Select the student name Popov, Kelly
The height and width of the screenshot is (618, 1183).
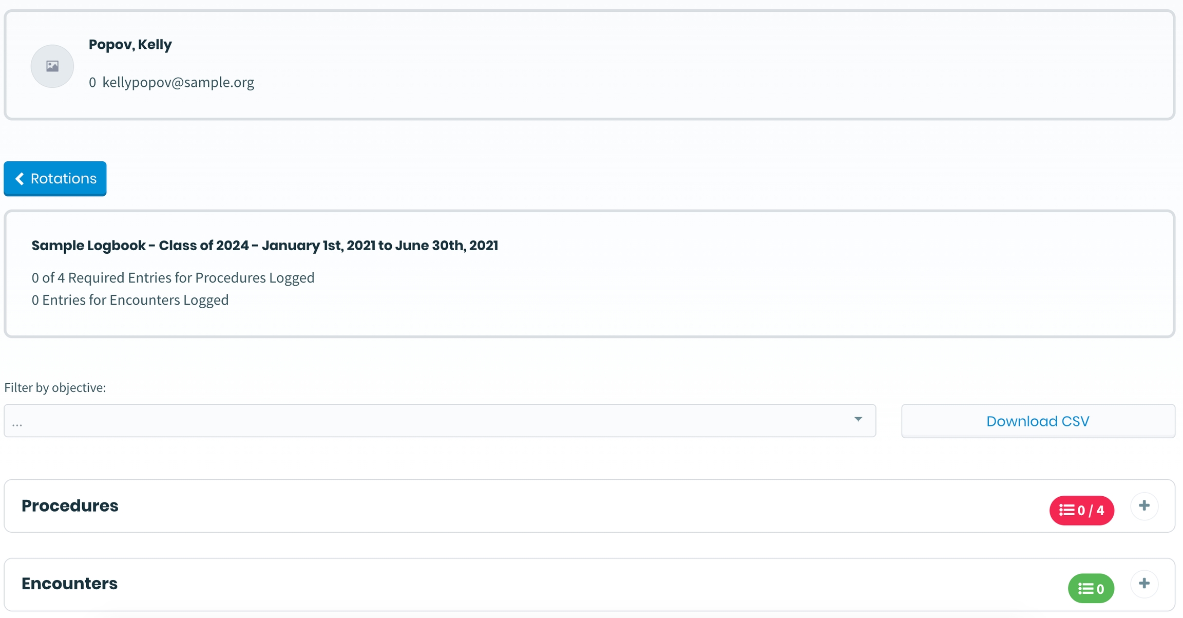pyautogui.click(x=130, y=45)
